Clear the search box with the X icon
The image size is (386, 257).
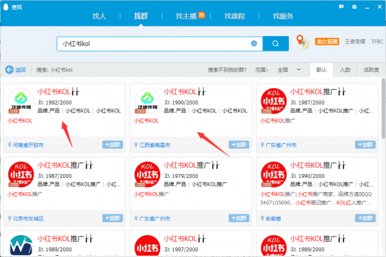(254, 44)
